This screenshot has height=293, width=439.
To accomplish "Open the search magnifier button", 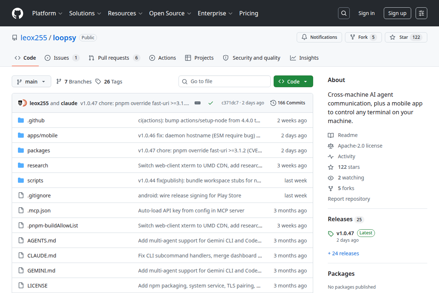I will point(344,13).
